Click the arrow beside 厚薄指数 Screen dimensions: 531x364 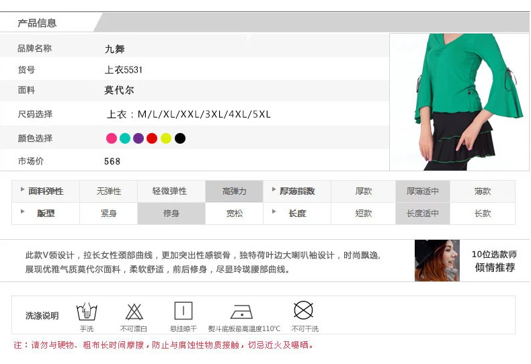[x=274, y=190]
